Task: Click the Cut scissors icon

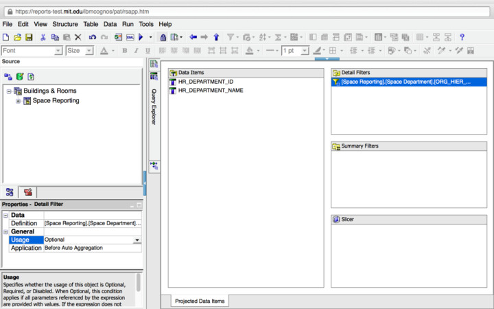Action: (x=43, y=37)
